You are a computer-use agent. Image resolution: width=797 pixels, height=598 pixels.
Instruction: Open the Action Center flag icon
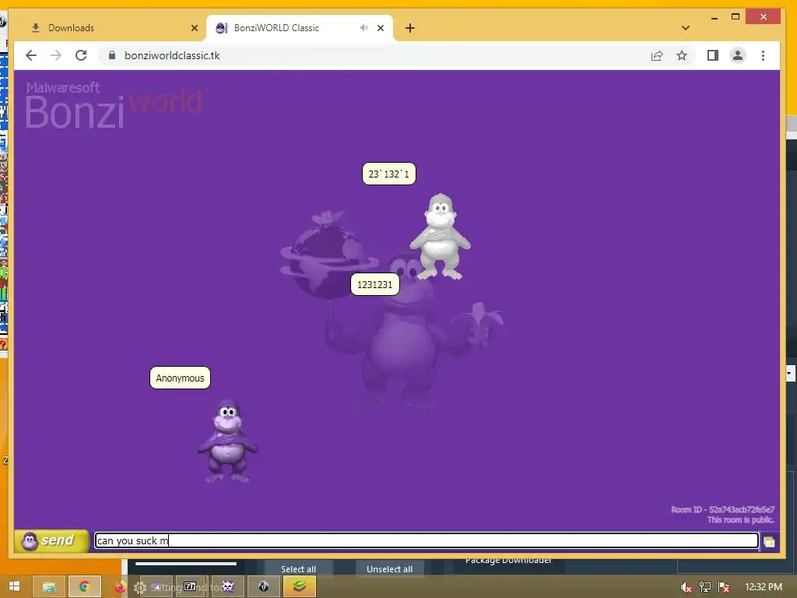pyautogui.click(x=724, y=587)
